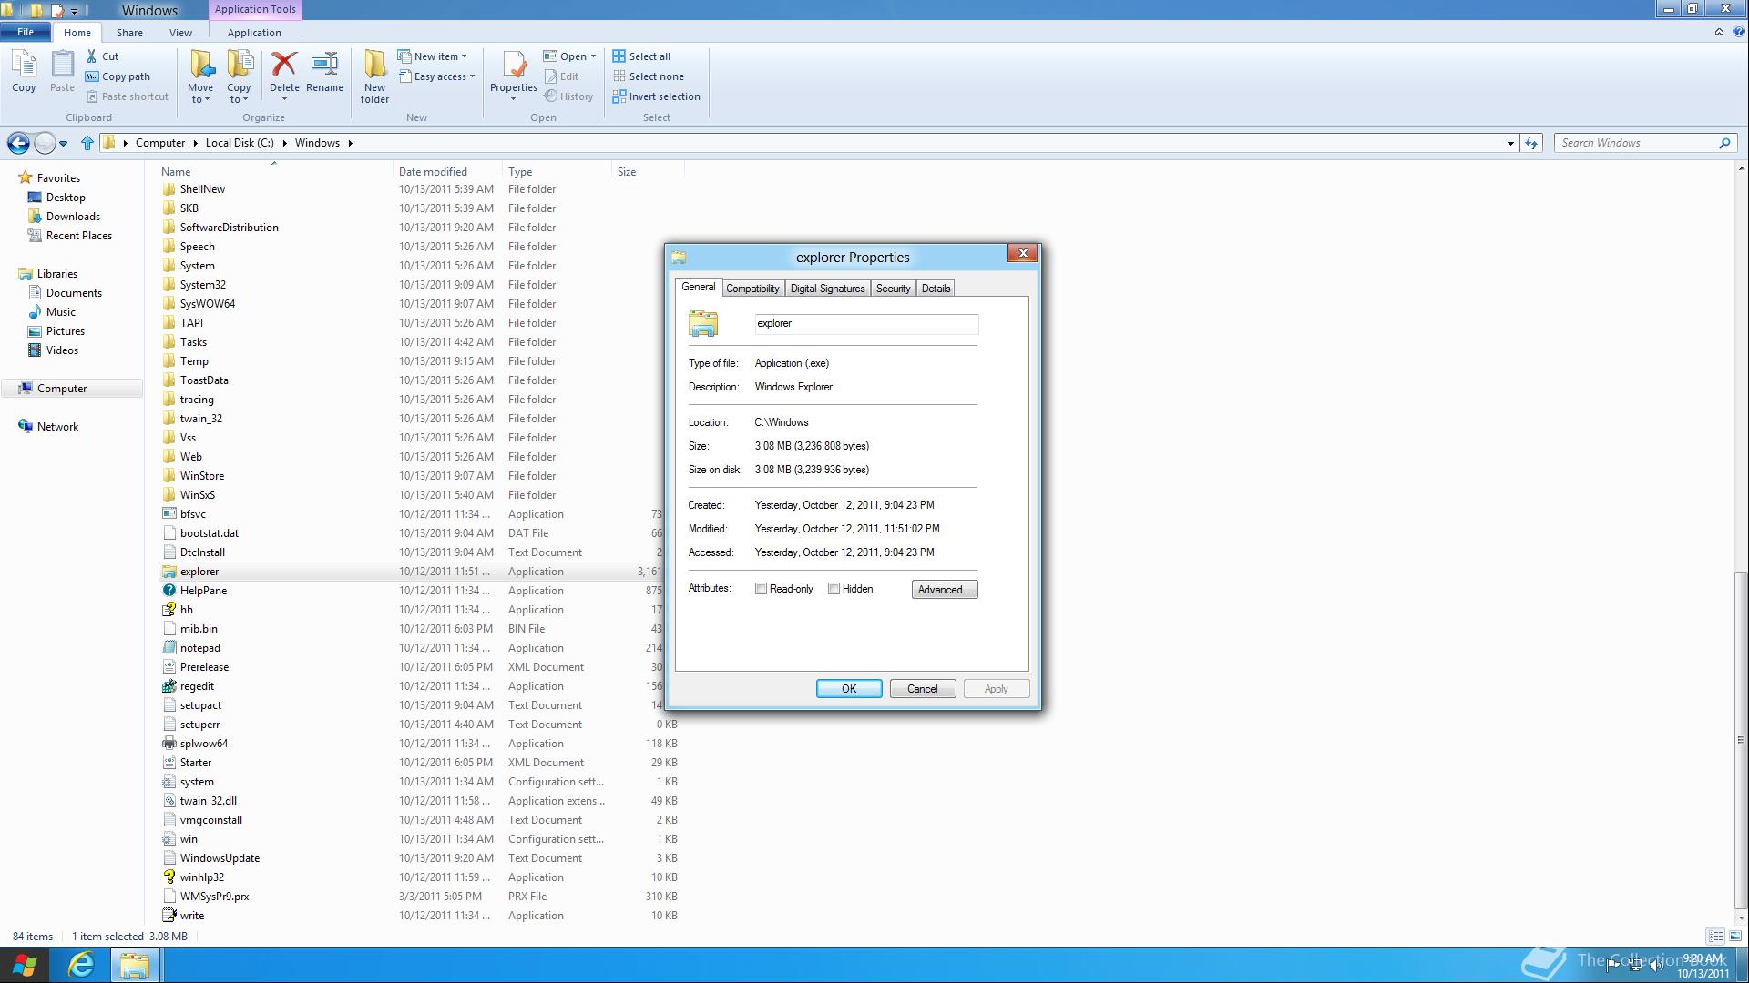The width and height of the screenshot is (1749, 983).
Task: Click the file name field in Properties
Action: (x=866, y=324)
